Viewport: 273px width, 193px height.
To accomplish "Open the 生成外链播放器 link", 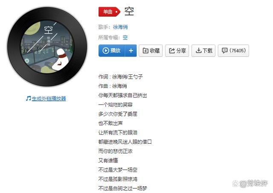I will [49, 99].
